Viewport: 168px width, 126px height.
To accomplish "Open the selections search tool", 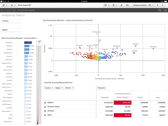I will [x=160, y=10].
